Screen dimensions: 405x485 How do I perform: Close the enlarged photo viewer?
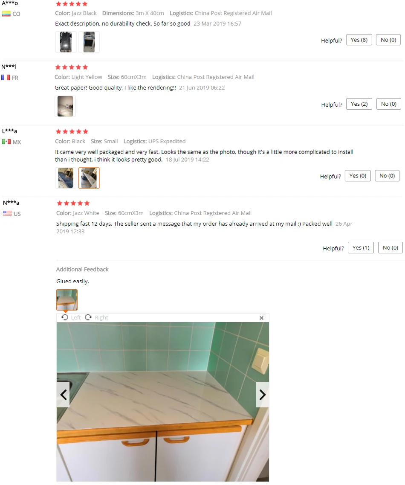pyautogui.click(x=262, y=318)
